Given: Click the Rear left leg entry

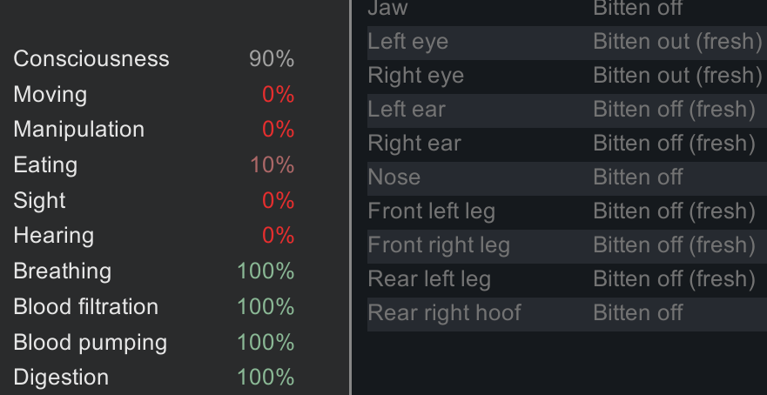Looking at the screenshot, I should (566, 279).
